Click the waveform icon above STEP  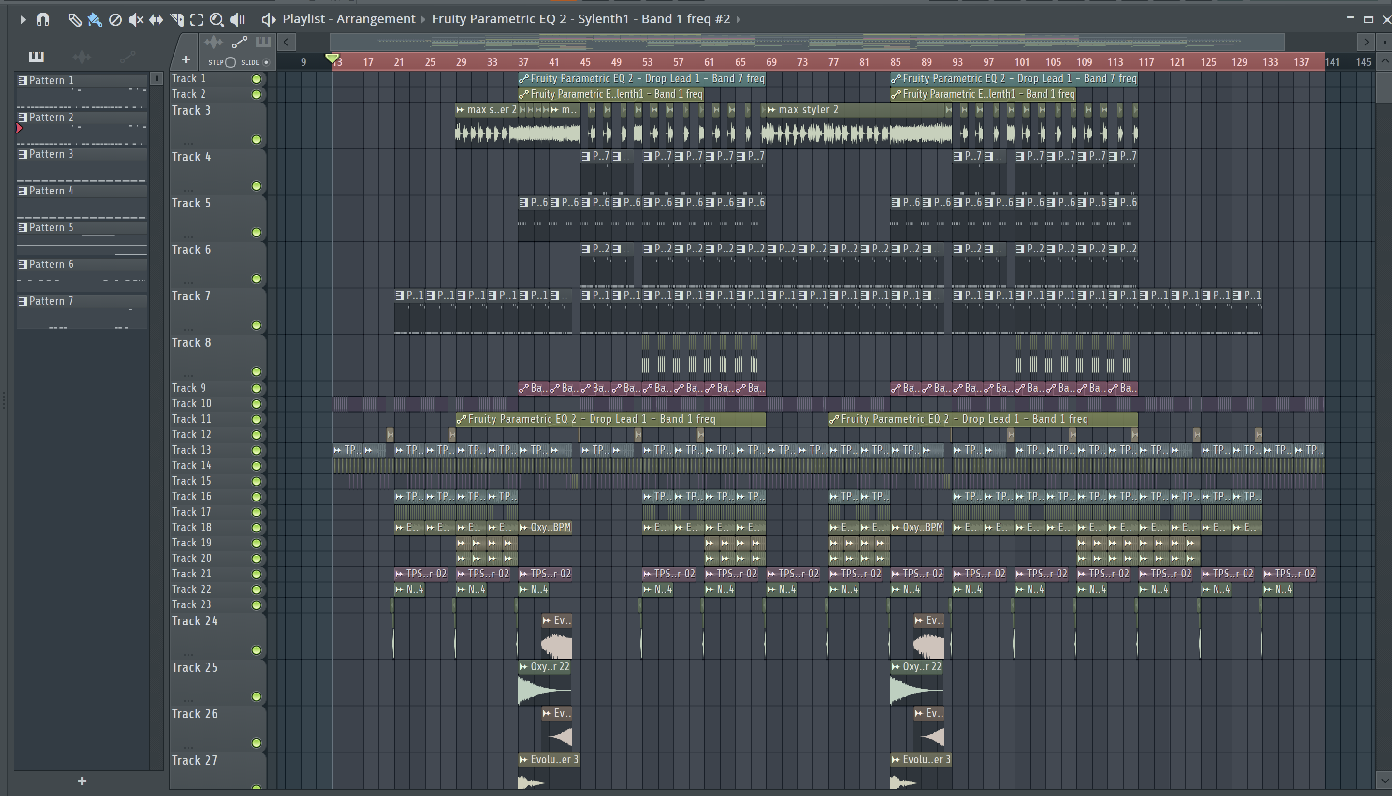click(x=214, y=42)
